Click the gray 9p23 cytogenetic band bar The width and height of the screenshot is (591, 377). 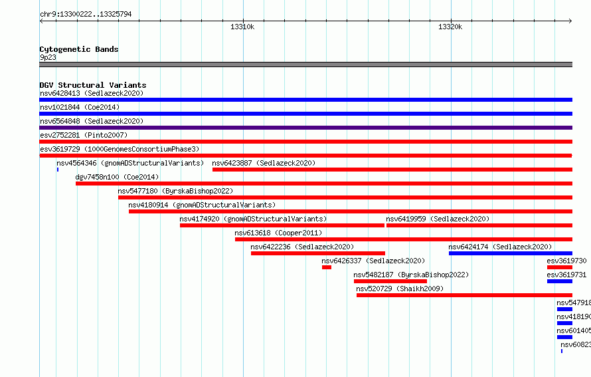[x=305, y=64]
